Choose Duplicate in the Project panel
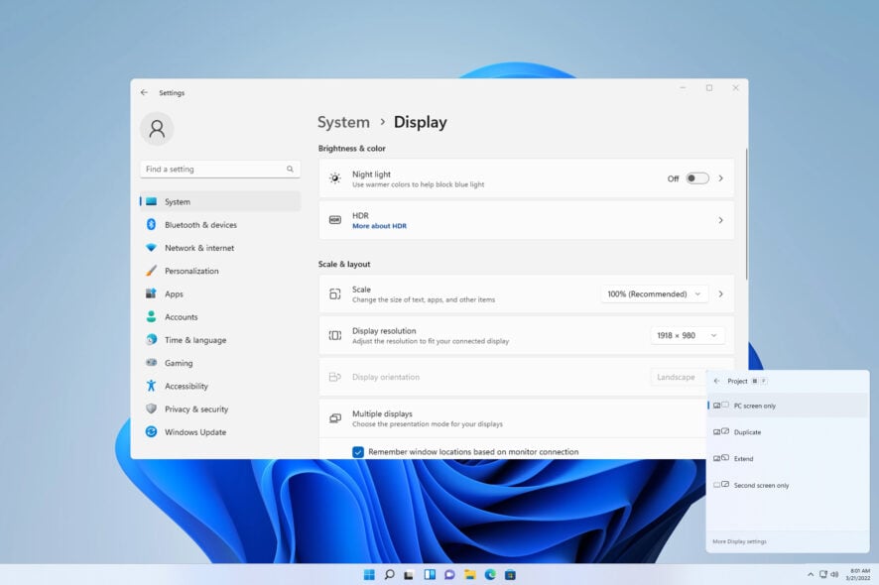The height and width of the screenshot is (585, 879). (788, 432)
